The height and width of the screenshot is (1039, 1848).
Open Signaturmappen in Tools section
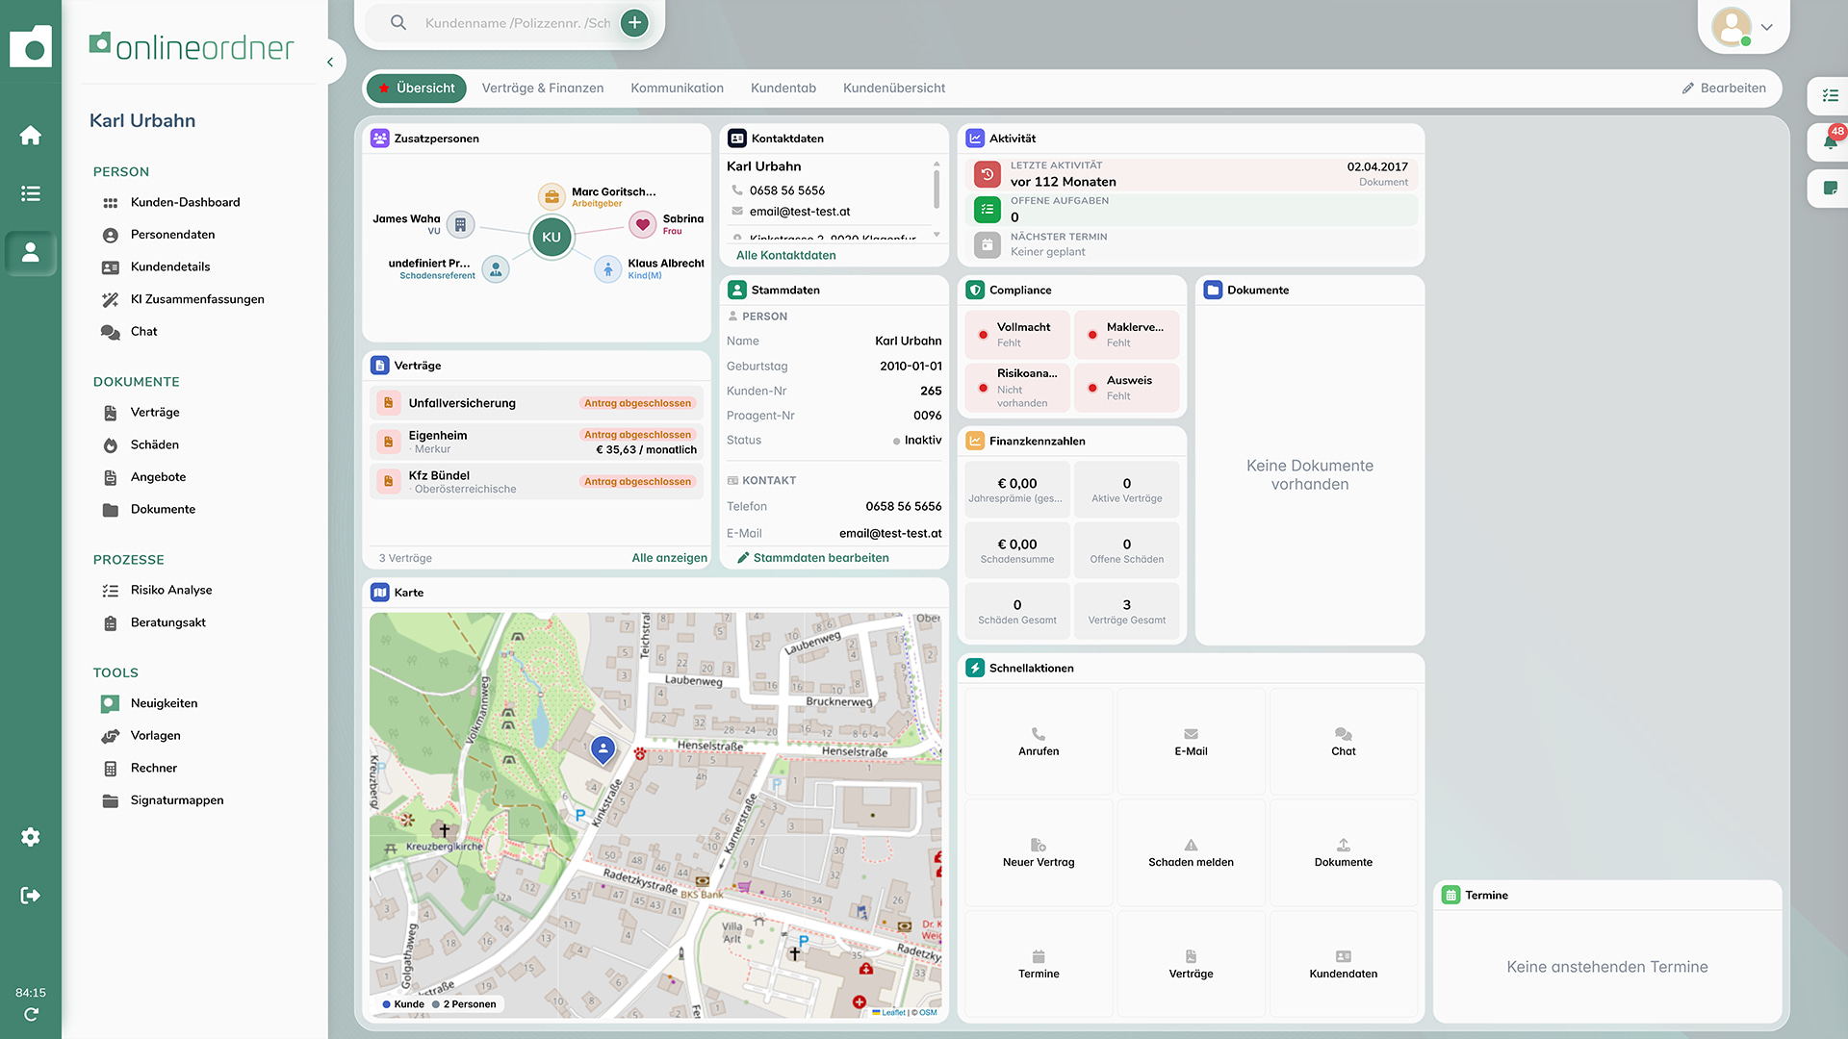tap(176, 800)
